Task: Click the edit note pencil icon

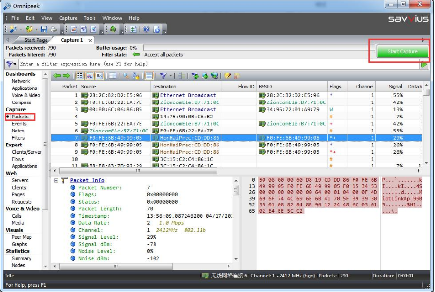Action: click(228, 76)
